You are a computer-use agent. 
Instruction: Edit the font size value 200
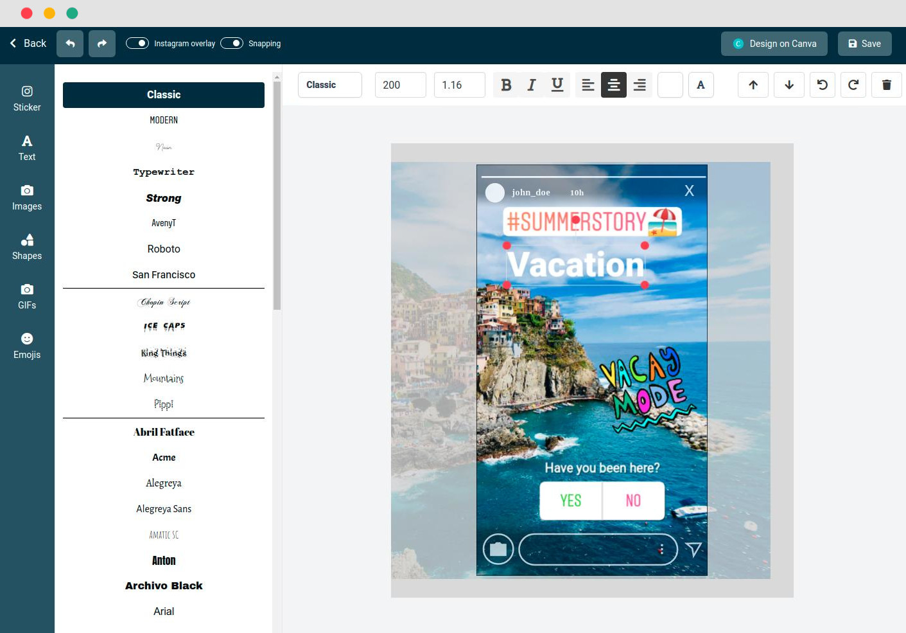point(400,84)
